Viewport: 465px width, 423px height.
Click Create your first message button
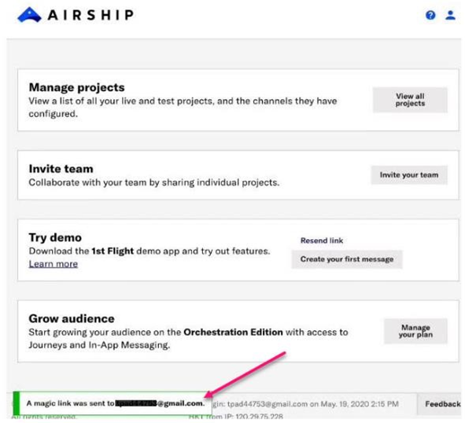(347, 259)
